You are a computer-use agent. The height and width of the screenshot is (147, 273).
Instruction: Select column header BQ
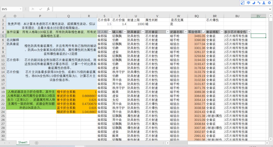pos(197,16)
